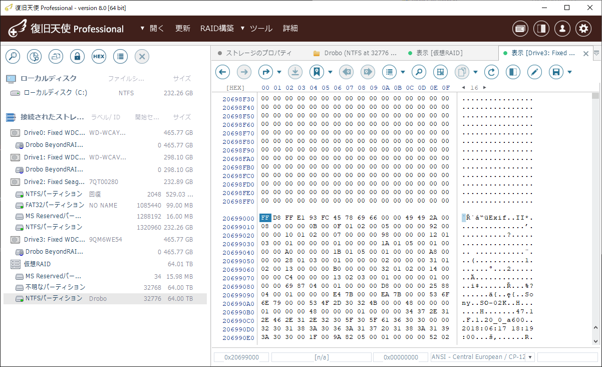The image size is (602, 367).
Task: Click the 0x20699000 offset field
Action: (x=241, y=357)
